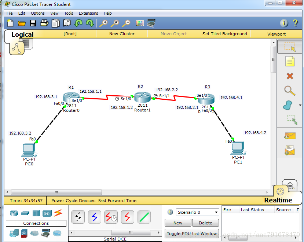Select the Switches device category

(x=25, y=213)
